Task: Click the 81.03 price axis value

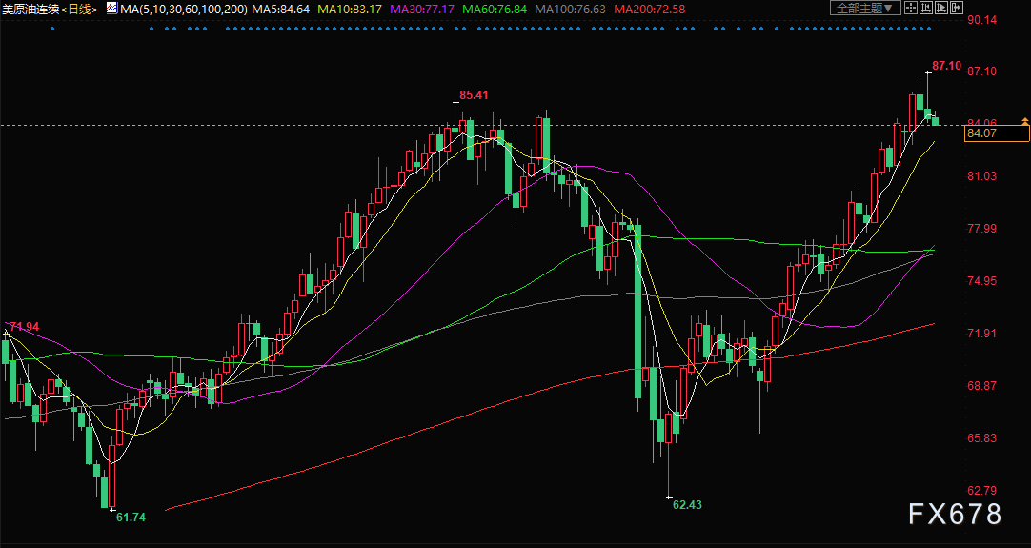Action: 982,176
